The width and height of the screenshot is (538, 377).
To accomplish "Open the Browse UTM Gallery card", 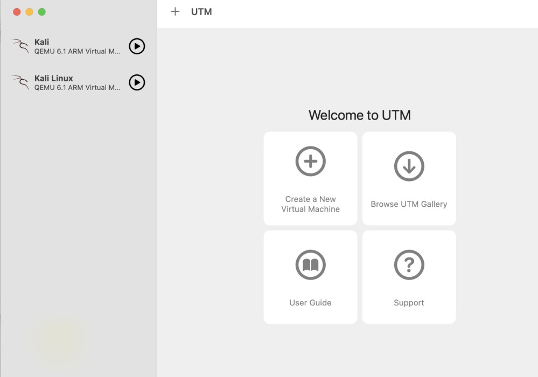I will [409, 178].
